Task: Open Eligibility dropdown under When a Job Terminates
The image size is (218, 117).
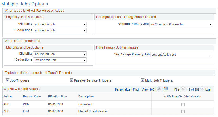Action: point(60,54)
